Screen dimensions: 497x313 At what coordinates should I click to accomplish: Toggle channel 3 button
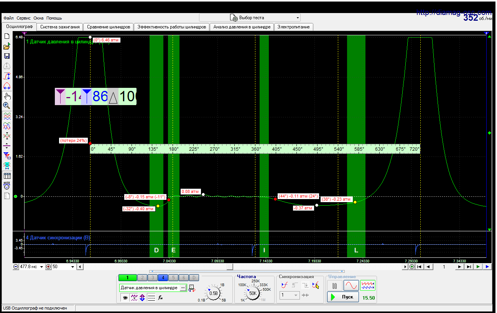click(x=153, y=278)
